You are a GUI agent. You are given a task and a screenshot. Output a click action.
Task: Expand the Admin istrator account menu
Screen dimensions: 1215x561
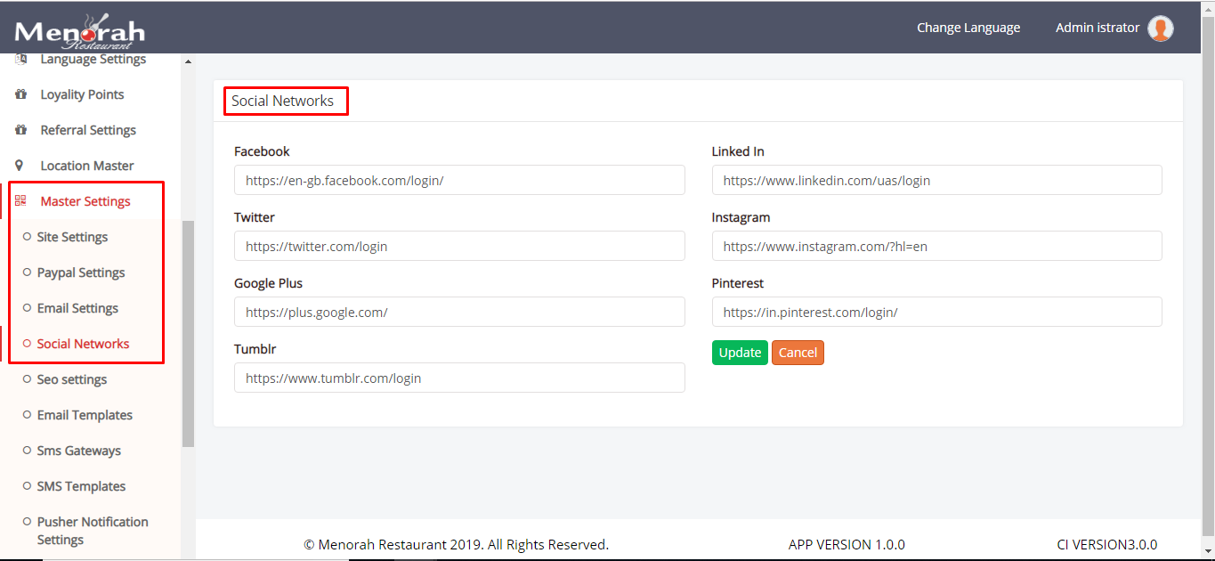[1097, 28]
